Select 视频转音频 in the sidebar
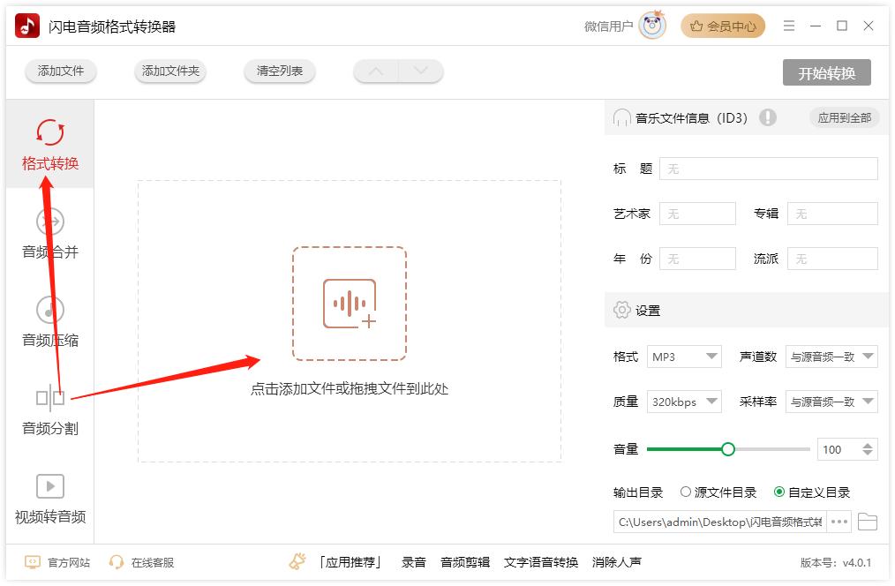 click(50, 499)
